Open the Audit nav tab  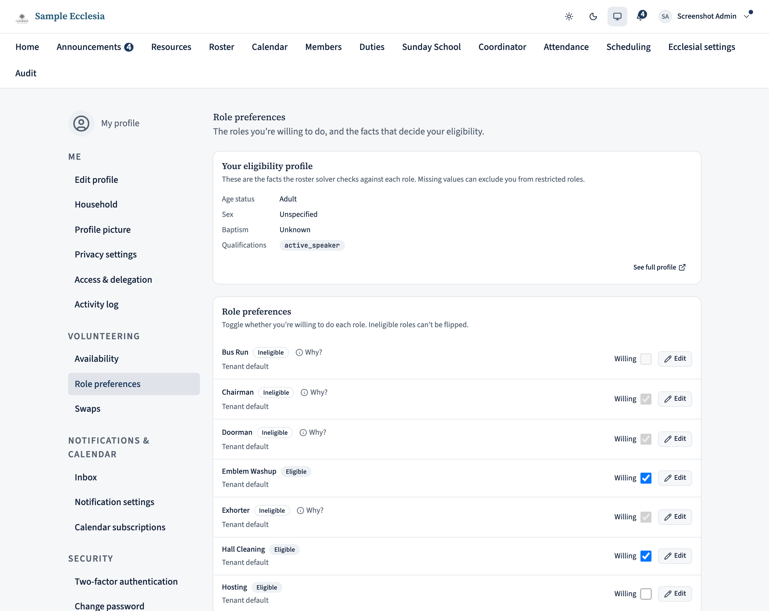[x=26, y=74]
